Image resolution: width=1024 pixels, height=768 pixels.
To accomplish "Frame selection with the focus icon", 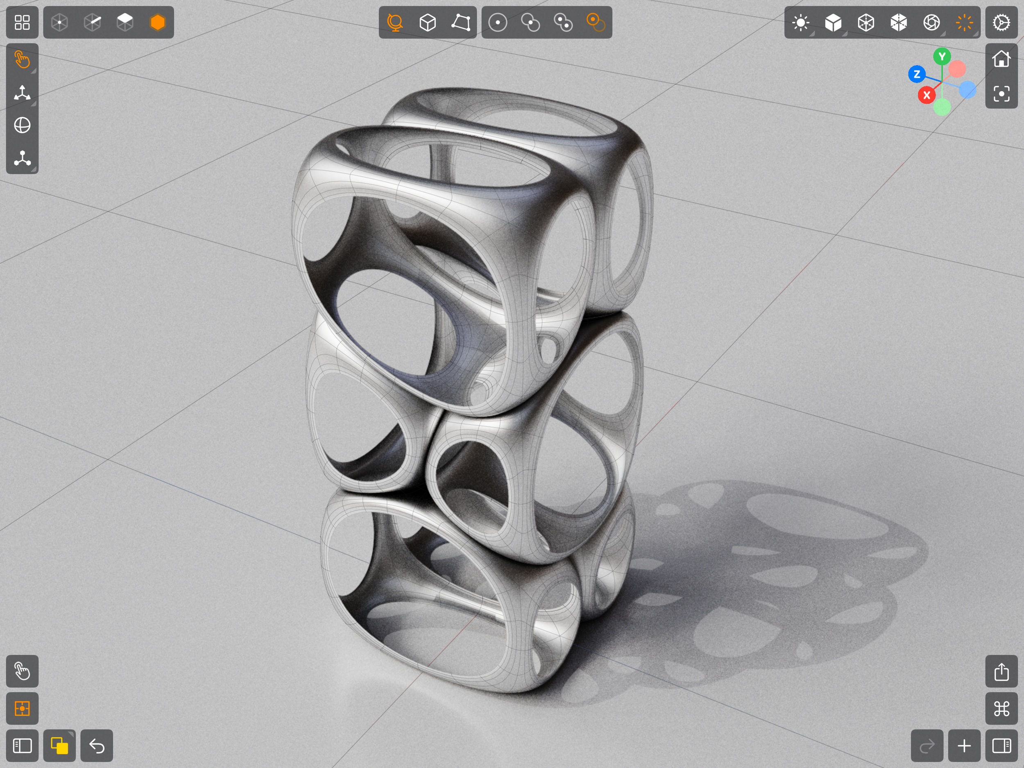I will tap(1001, 95).
